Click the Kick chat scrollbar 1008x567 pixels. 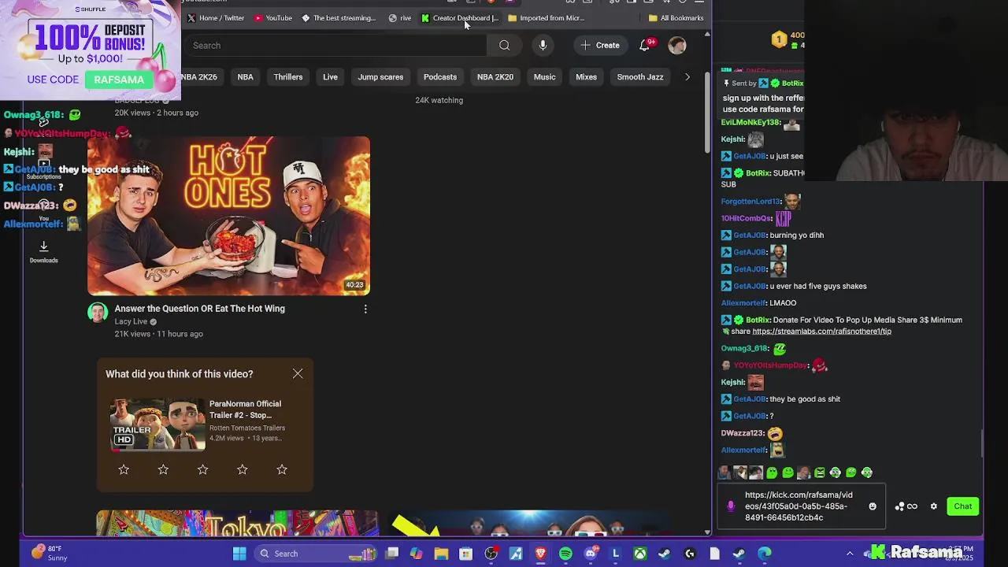pos(982,443)
